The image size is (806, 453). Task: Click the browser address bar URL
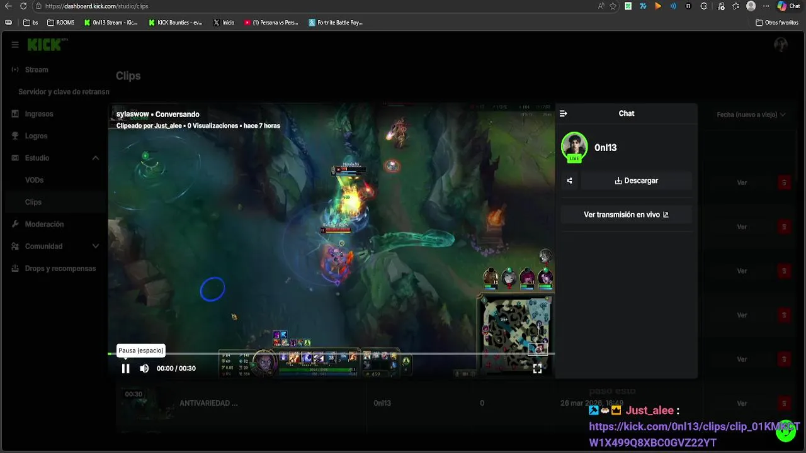[x=96, y=6]
